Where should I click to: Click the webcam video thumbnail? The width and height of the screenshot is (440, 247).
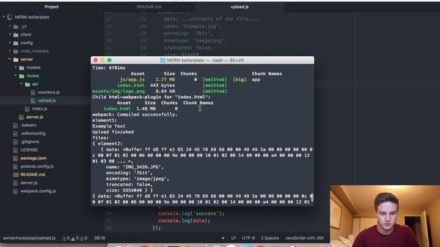[x=385, y=216]
